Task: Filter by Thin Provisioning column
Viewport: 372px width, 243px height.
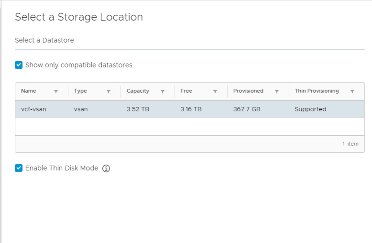Action: tap(352, 91)
